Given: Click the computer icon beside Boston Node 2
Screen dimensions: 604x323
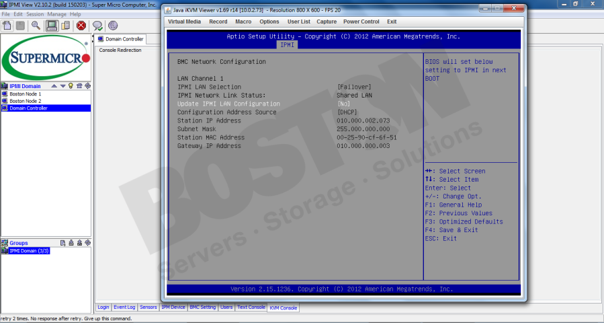Looking at the screenshot, I should pyautogui.click(x=5, y=101).
